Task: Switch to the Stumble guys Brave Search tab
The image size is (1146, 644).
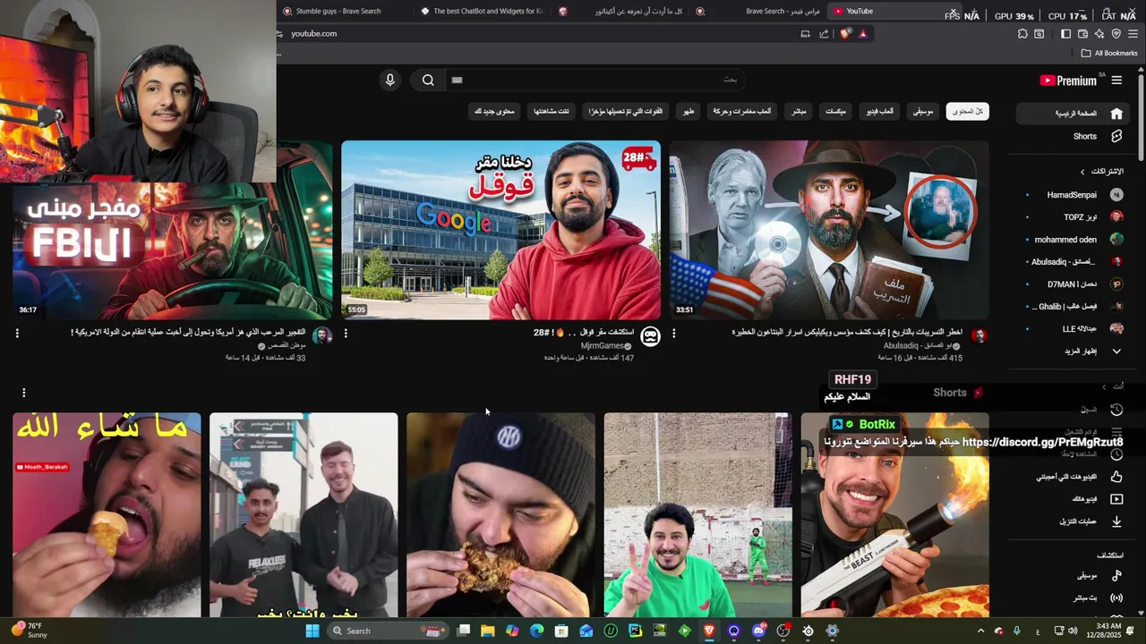Action: (x=338, y=11)
